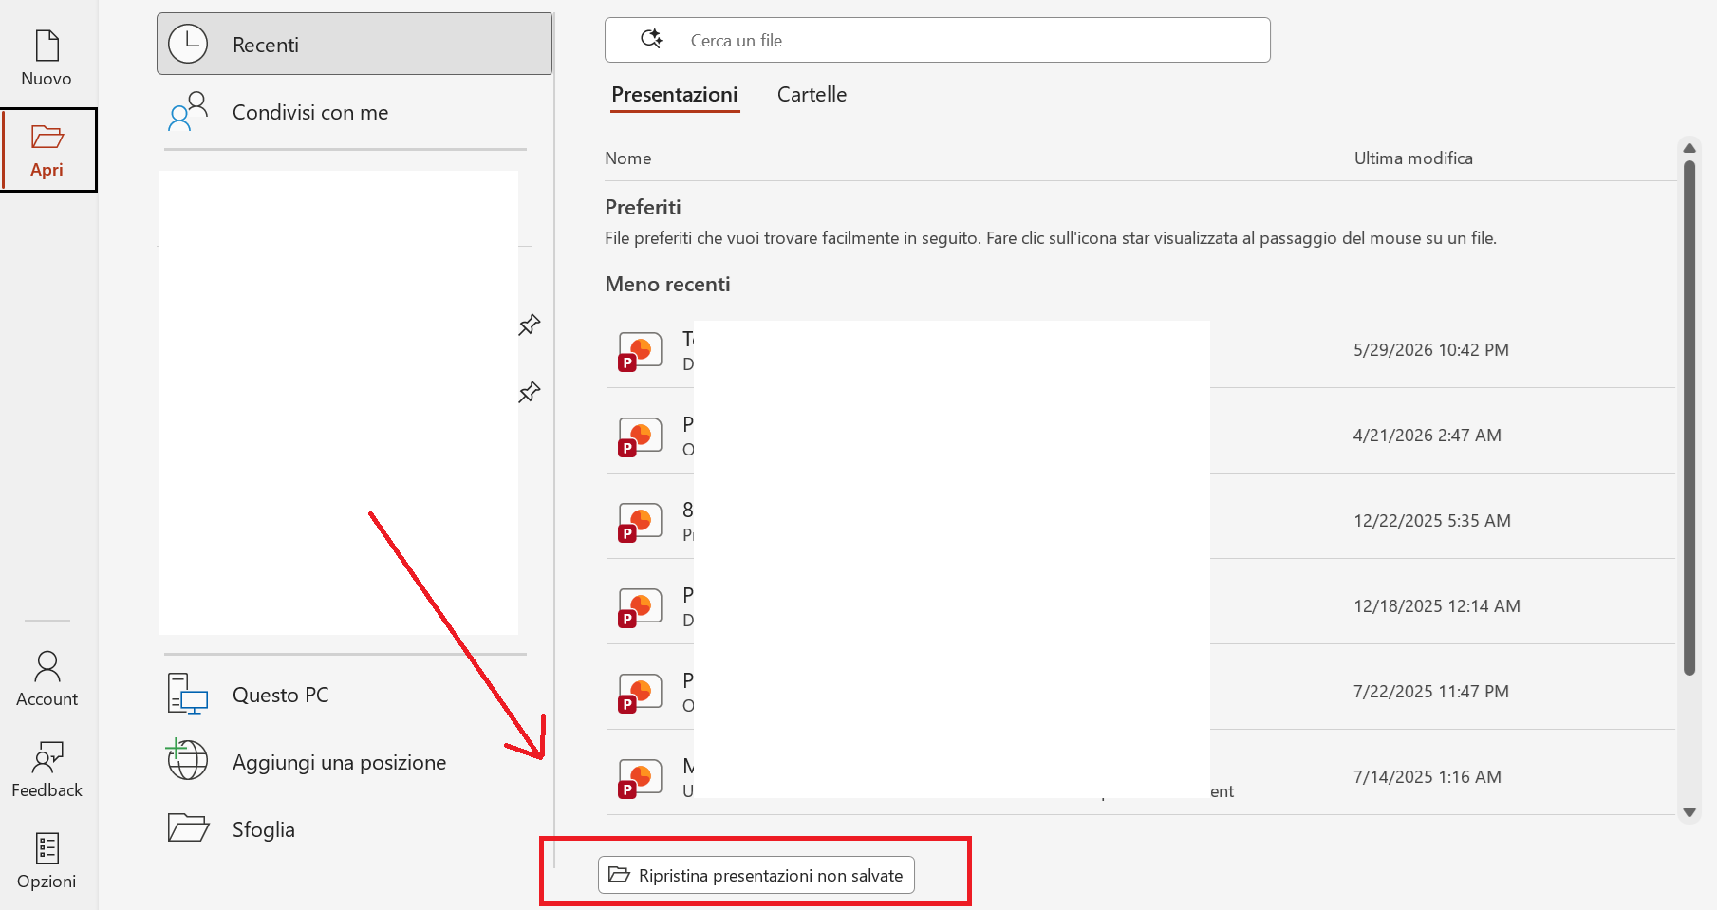Open Opzioni settings
This screenshot has width=1717, height=910.
pos(47,861)
